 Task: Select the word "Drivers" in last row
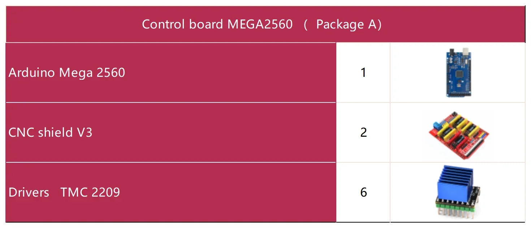click(29, 192)
